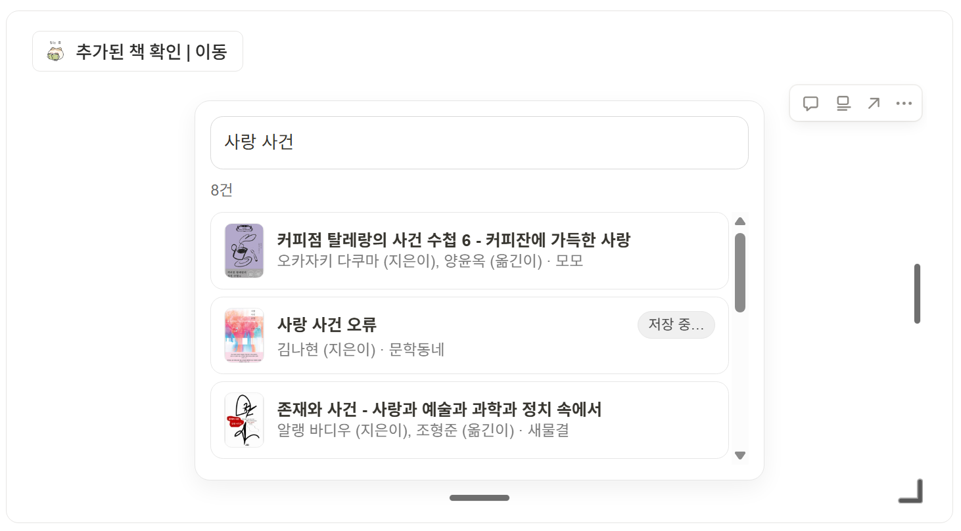Focus the 사랑 사건 search input field
This screenshot has width=961, height=531.
pos(479,142)
